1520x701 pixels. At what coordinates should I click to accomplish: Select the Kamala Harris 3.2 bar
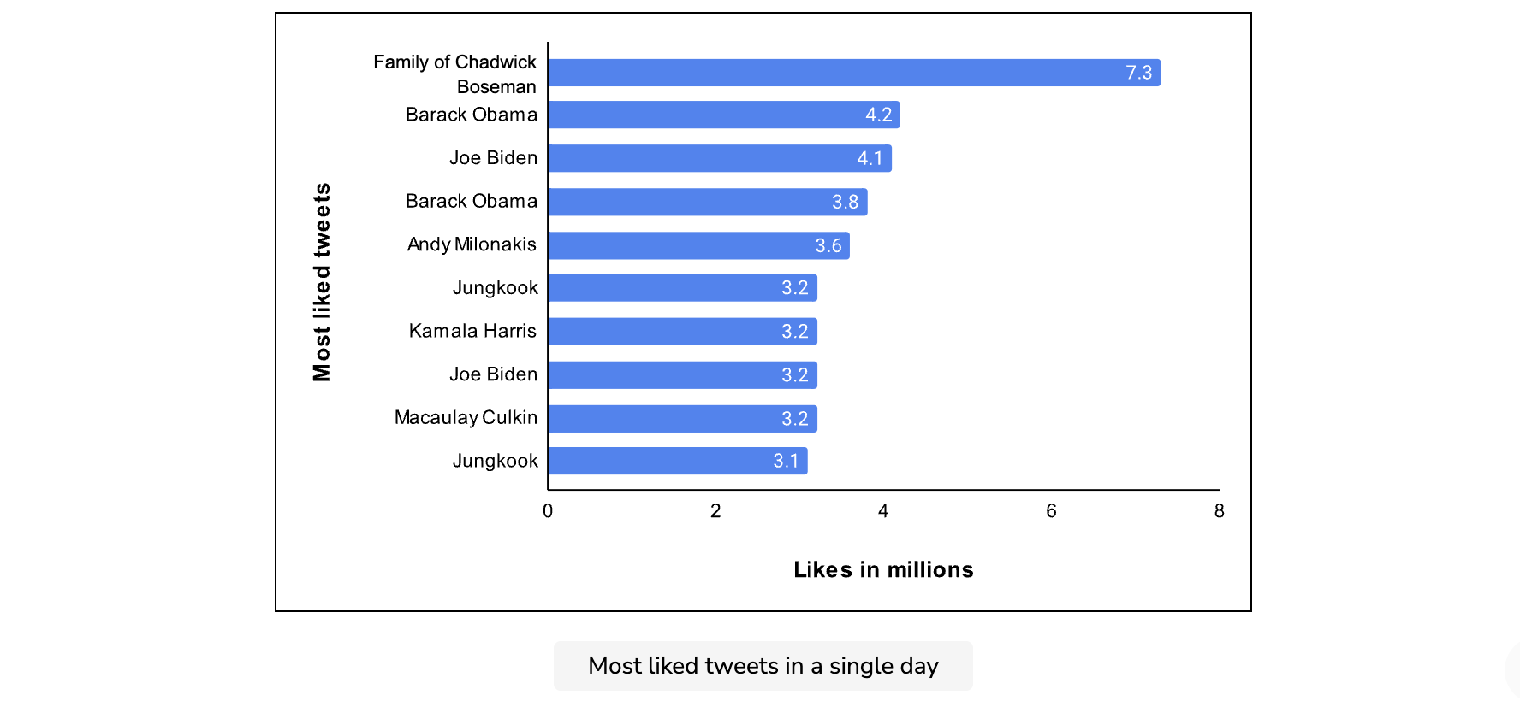683,332
